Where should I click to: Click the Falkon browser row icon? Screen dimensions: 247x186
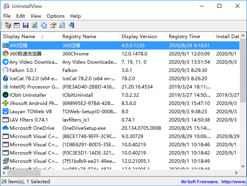pyautogui.click(x=6, y=70)
